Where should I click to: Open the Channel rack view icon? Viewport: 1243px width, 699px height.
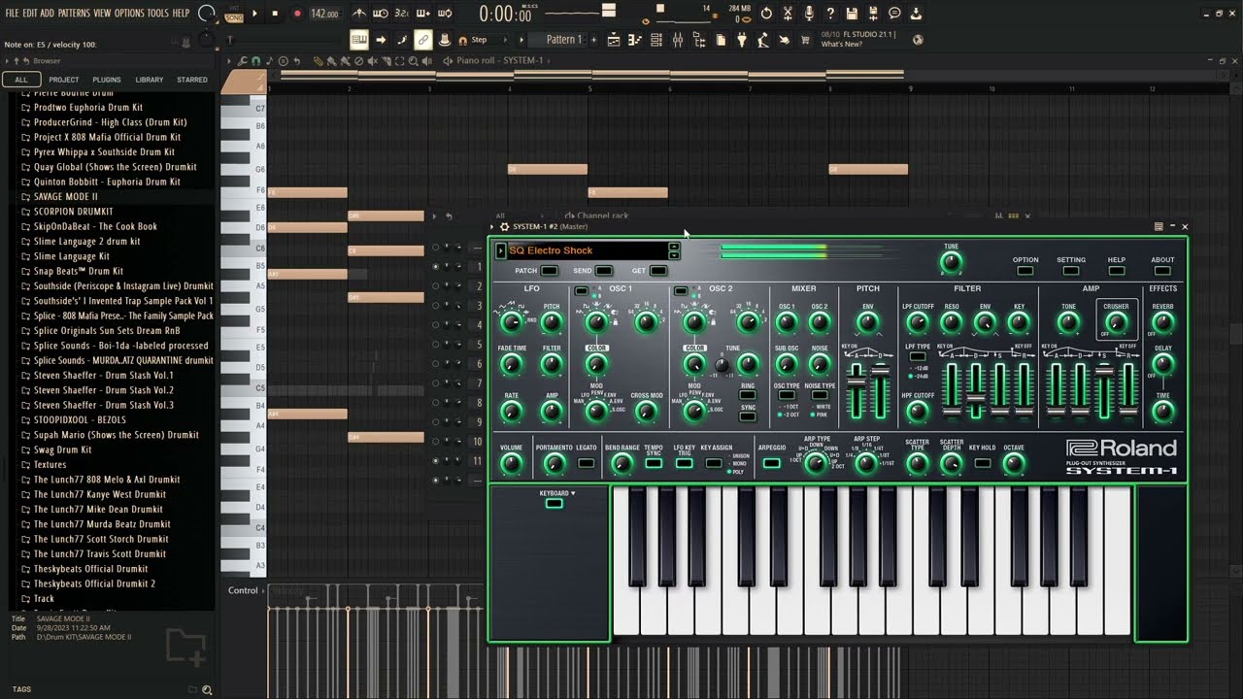click(x=656, y=40)
